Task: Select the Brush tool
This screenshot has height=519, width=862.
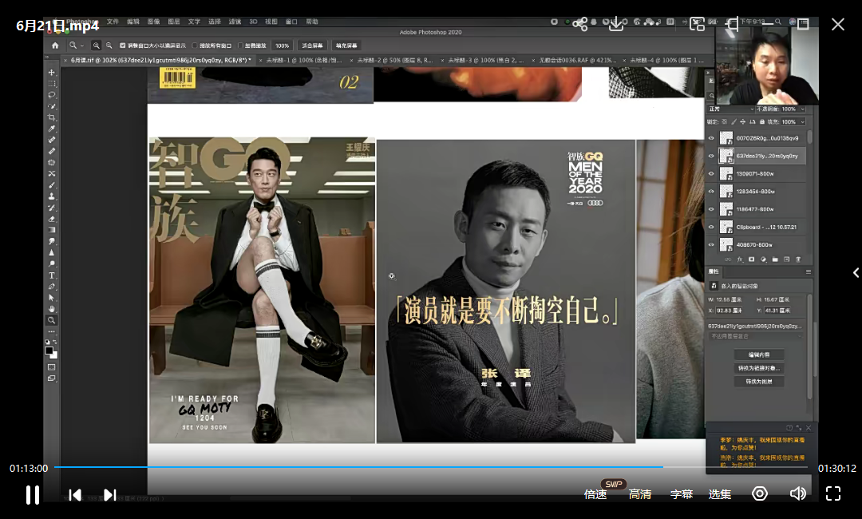Action: (52, 185)
